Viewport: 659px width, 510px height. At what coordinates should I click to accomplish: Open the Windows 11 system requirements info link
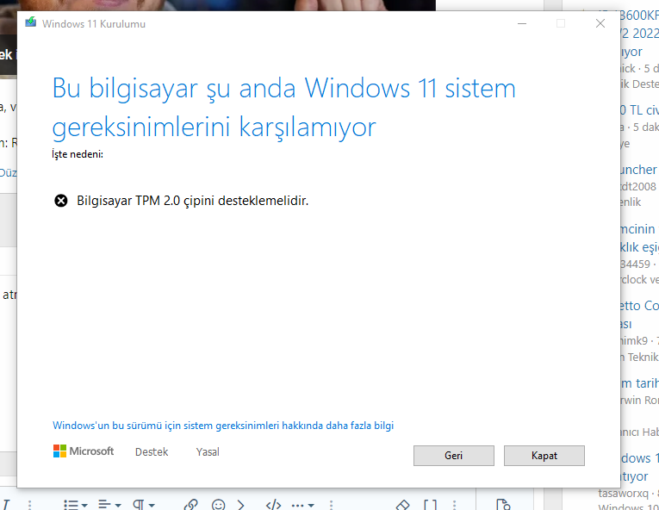pyautogui.click(x=223, y=426)
